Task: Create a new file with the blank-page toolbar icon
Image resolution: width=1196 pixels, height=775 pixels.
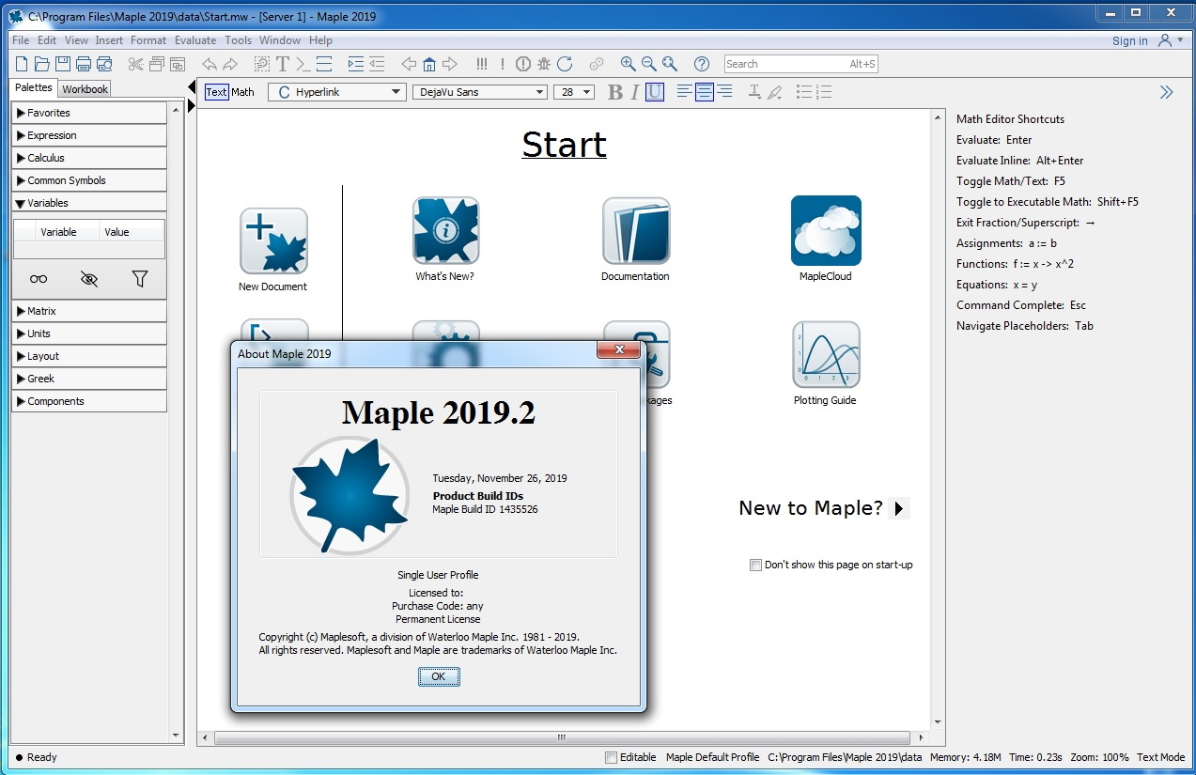Action: coord(22,64)
